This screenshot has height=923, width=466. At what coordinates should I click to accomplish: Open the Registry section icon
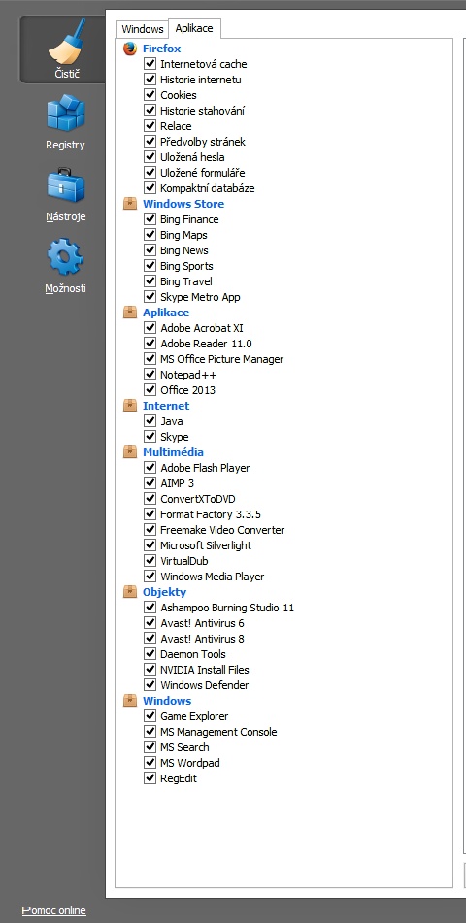65,113
